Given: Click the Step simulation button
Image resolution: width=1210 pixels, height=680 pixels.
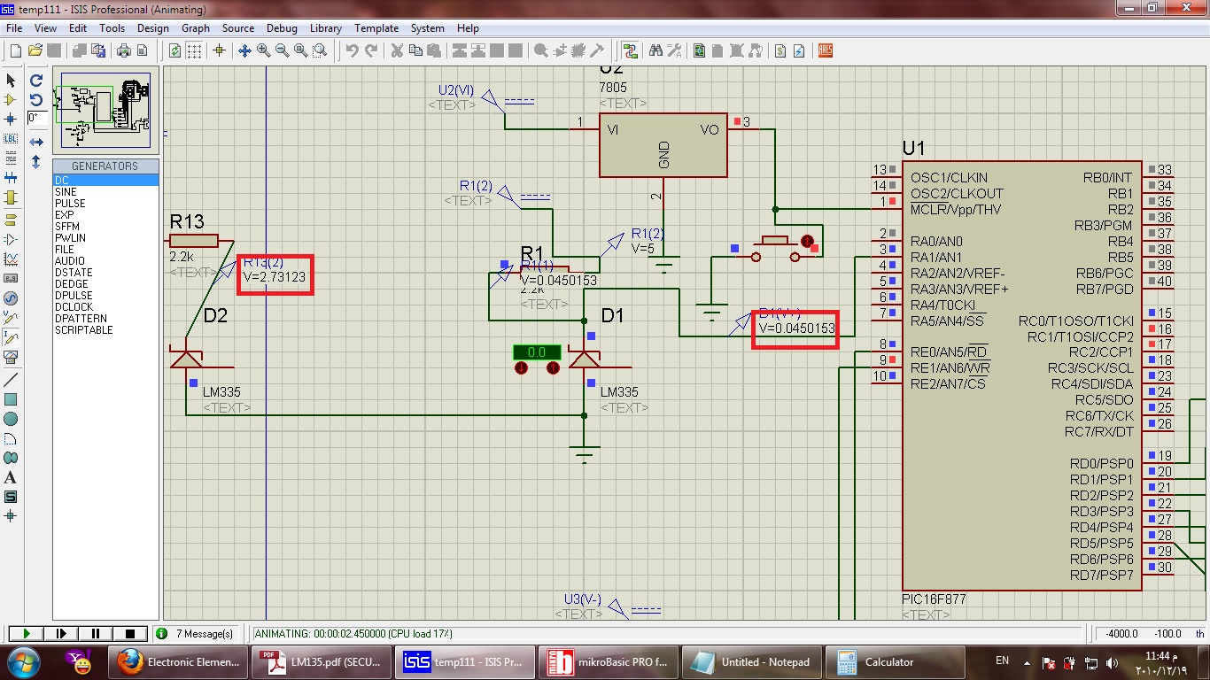Looking at the screenshot, I should 61,633.
